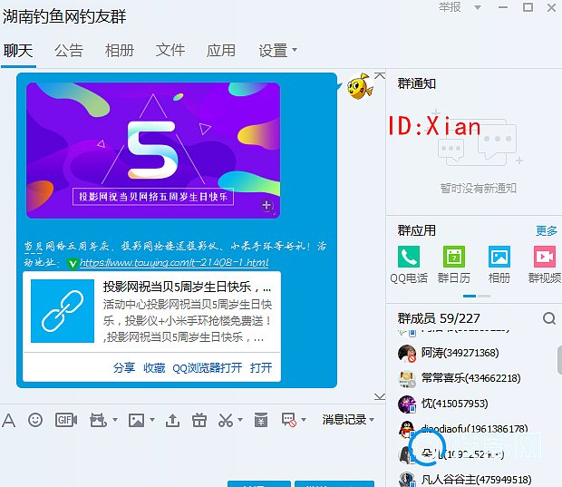
Task: Switch group apps page with gray indicator
Action: 483,296
